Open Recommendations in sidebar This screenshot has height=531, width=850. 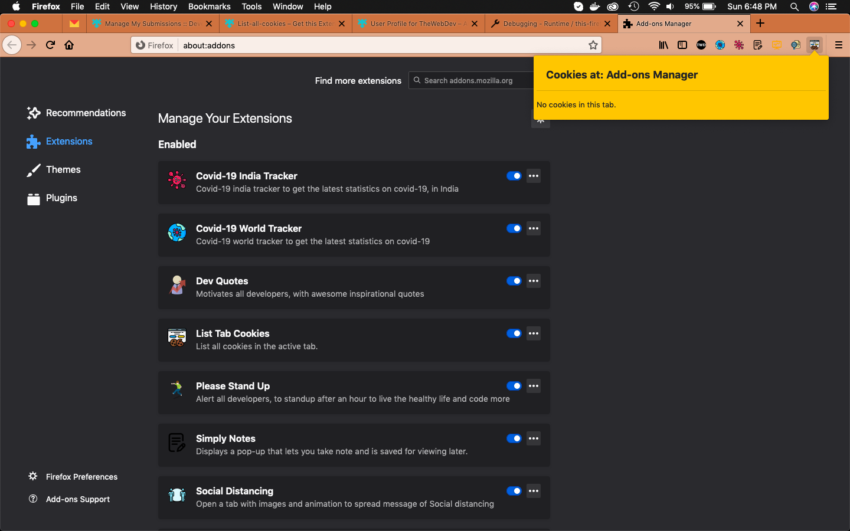click(x=76, y=113)
